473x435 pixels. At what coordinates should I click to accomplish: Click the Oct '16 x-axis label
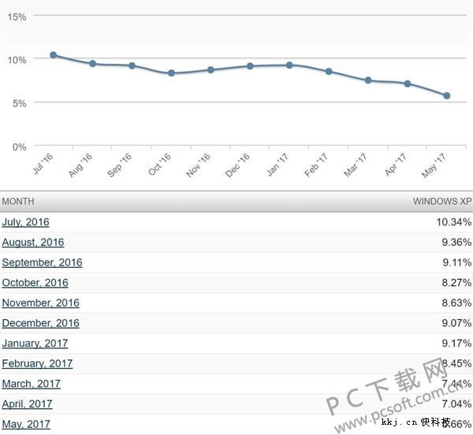[159, 165]
